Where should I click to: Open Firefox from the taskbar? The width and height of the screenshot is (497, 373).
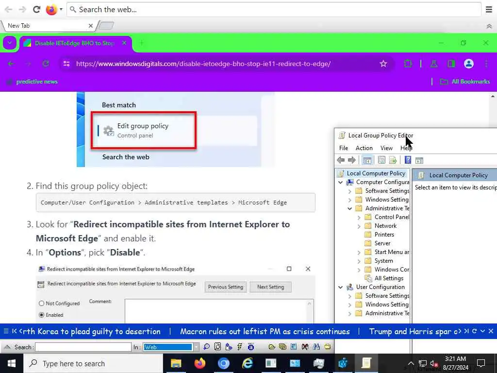[199, 363]
